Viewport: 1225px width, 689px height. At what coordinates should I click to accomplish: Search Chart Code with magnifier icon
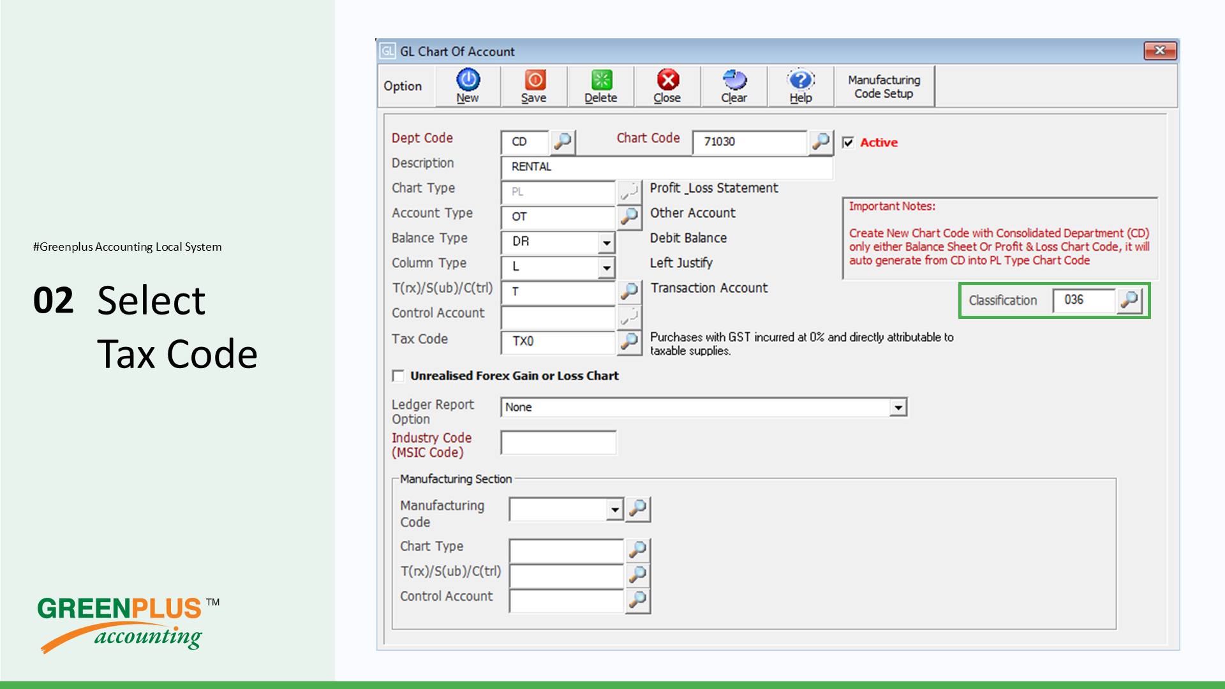[821, 142]
